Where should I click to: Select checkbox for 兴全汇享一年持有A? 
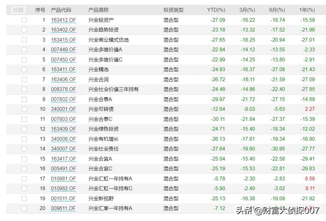pyautogui.click(x=24, y=208)
